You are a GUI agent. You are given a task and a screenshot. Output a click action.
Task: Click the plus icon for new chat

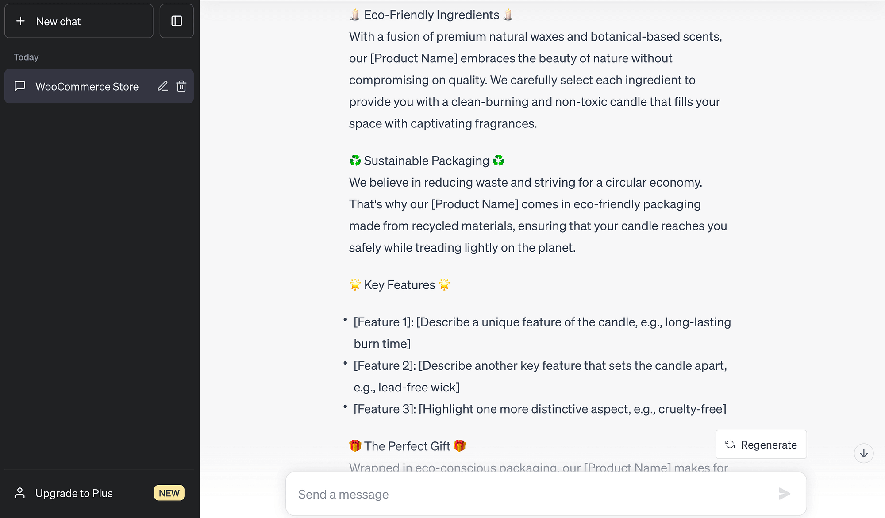click(x=20, y=20)
